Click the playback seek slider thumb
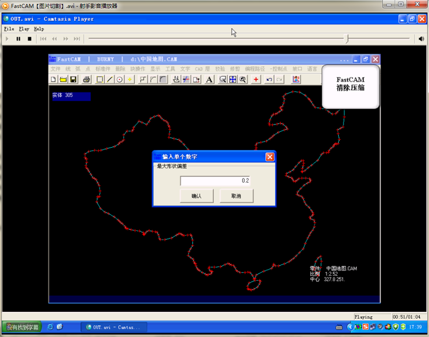 click(347, 39)
